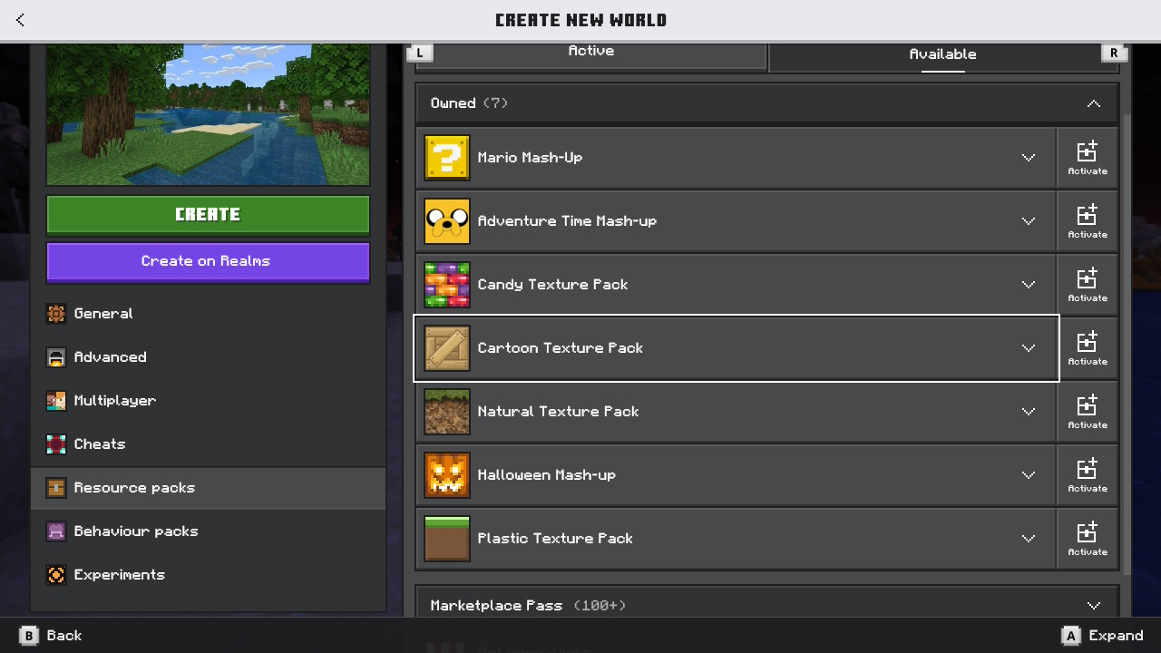Click the B button icon beside Back

(x=29, y=636)
